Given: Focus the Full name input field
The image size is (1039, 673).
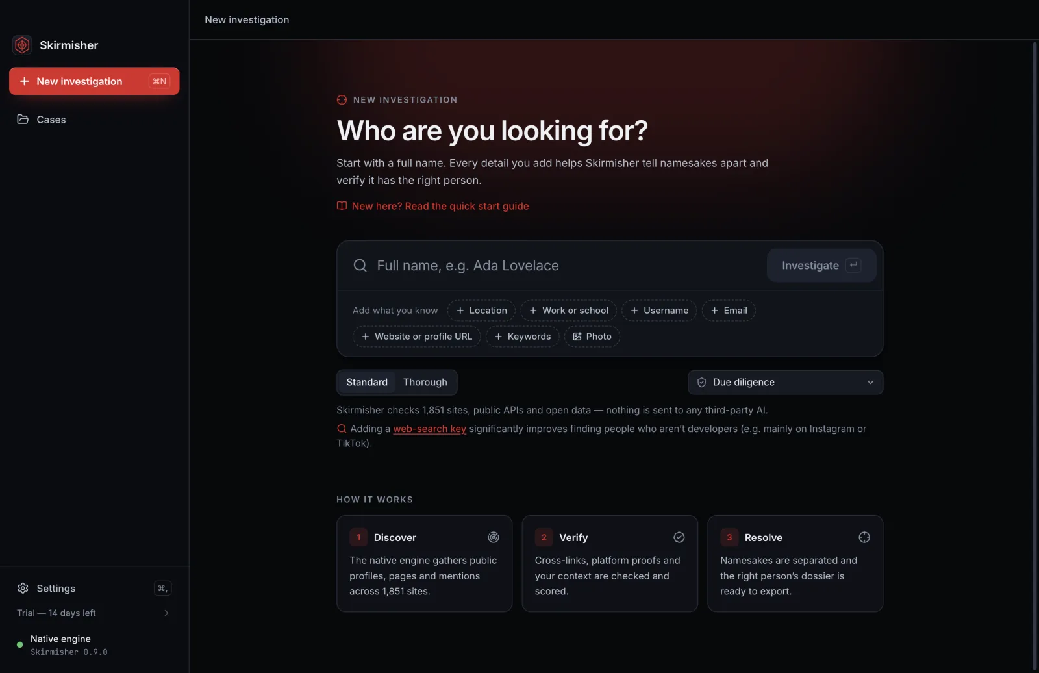Looking at the screenshot, I should click(565, 265).
